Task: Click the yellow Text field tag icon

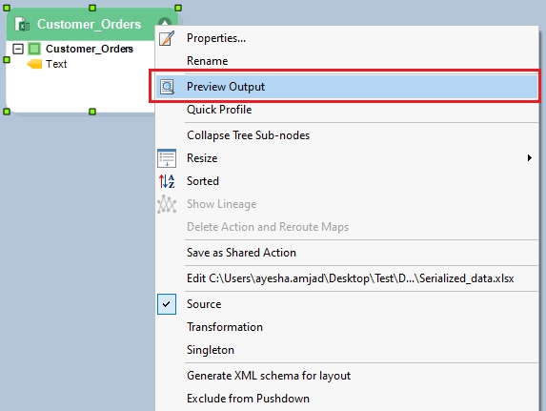Action: [34, 64]
